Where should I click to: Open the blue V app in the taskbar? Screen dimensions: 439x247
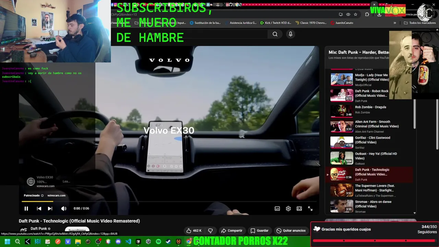68,242
